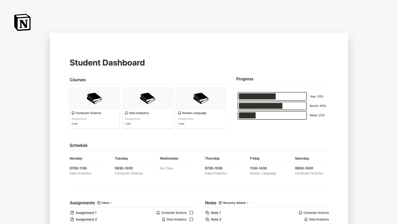Click the book icon beside Data Analytics tag

pyautogui.click(x=163, y=219)
